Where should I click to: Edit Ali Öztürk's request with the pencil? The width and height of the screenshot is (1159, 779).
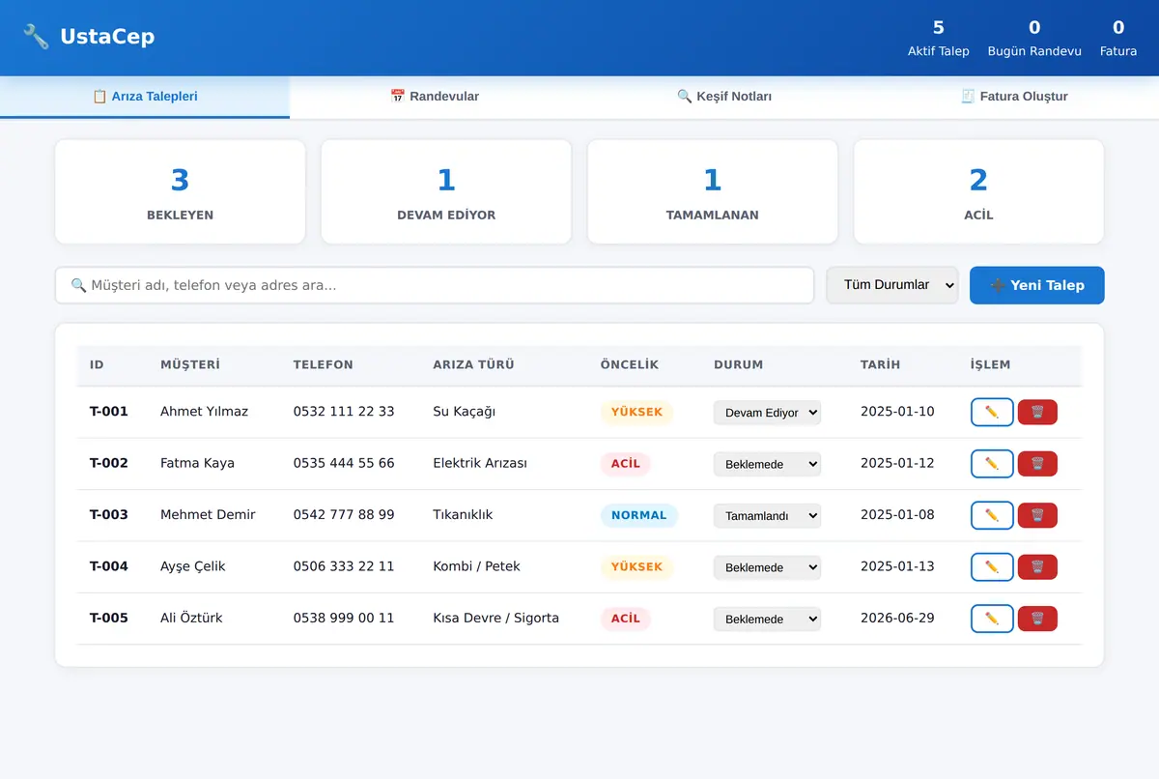point(992,619)
